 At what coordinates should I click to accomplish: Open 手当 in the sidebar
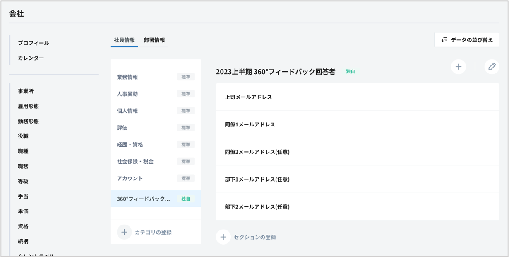pos(23,196)
